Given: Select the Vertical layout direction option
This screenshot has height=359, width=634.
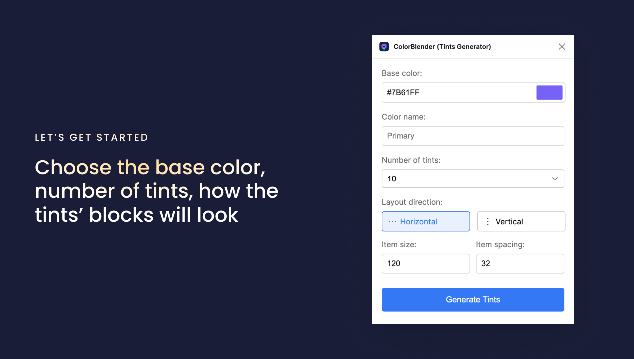Looking at the screenshot, I should click(x=521, y=222).
